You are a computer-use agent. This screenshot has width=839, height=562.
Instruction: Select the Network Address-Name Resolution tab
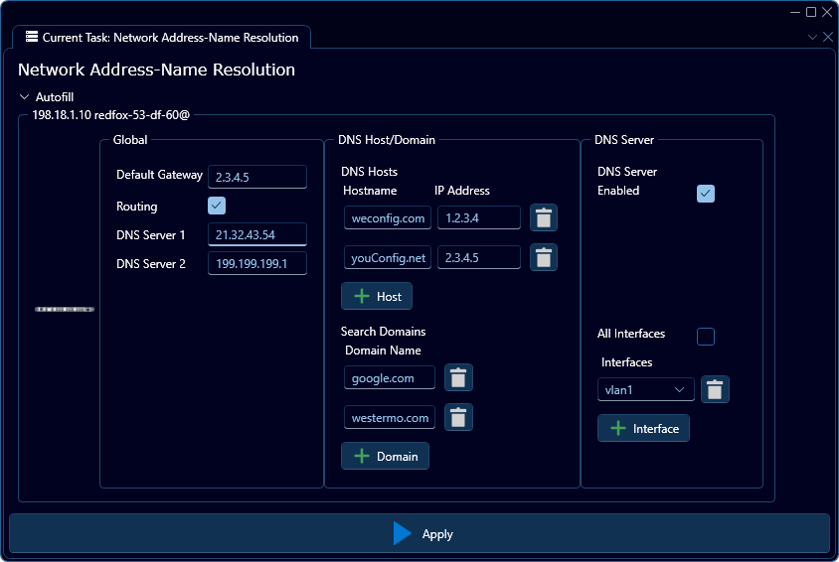coord(161,38)
